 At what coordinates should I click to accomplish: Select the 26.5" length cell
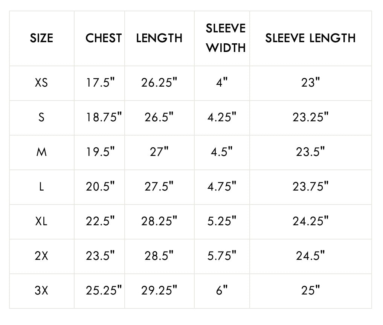tap(159, 117)
